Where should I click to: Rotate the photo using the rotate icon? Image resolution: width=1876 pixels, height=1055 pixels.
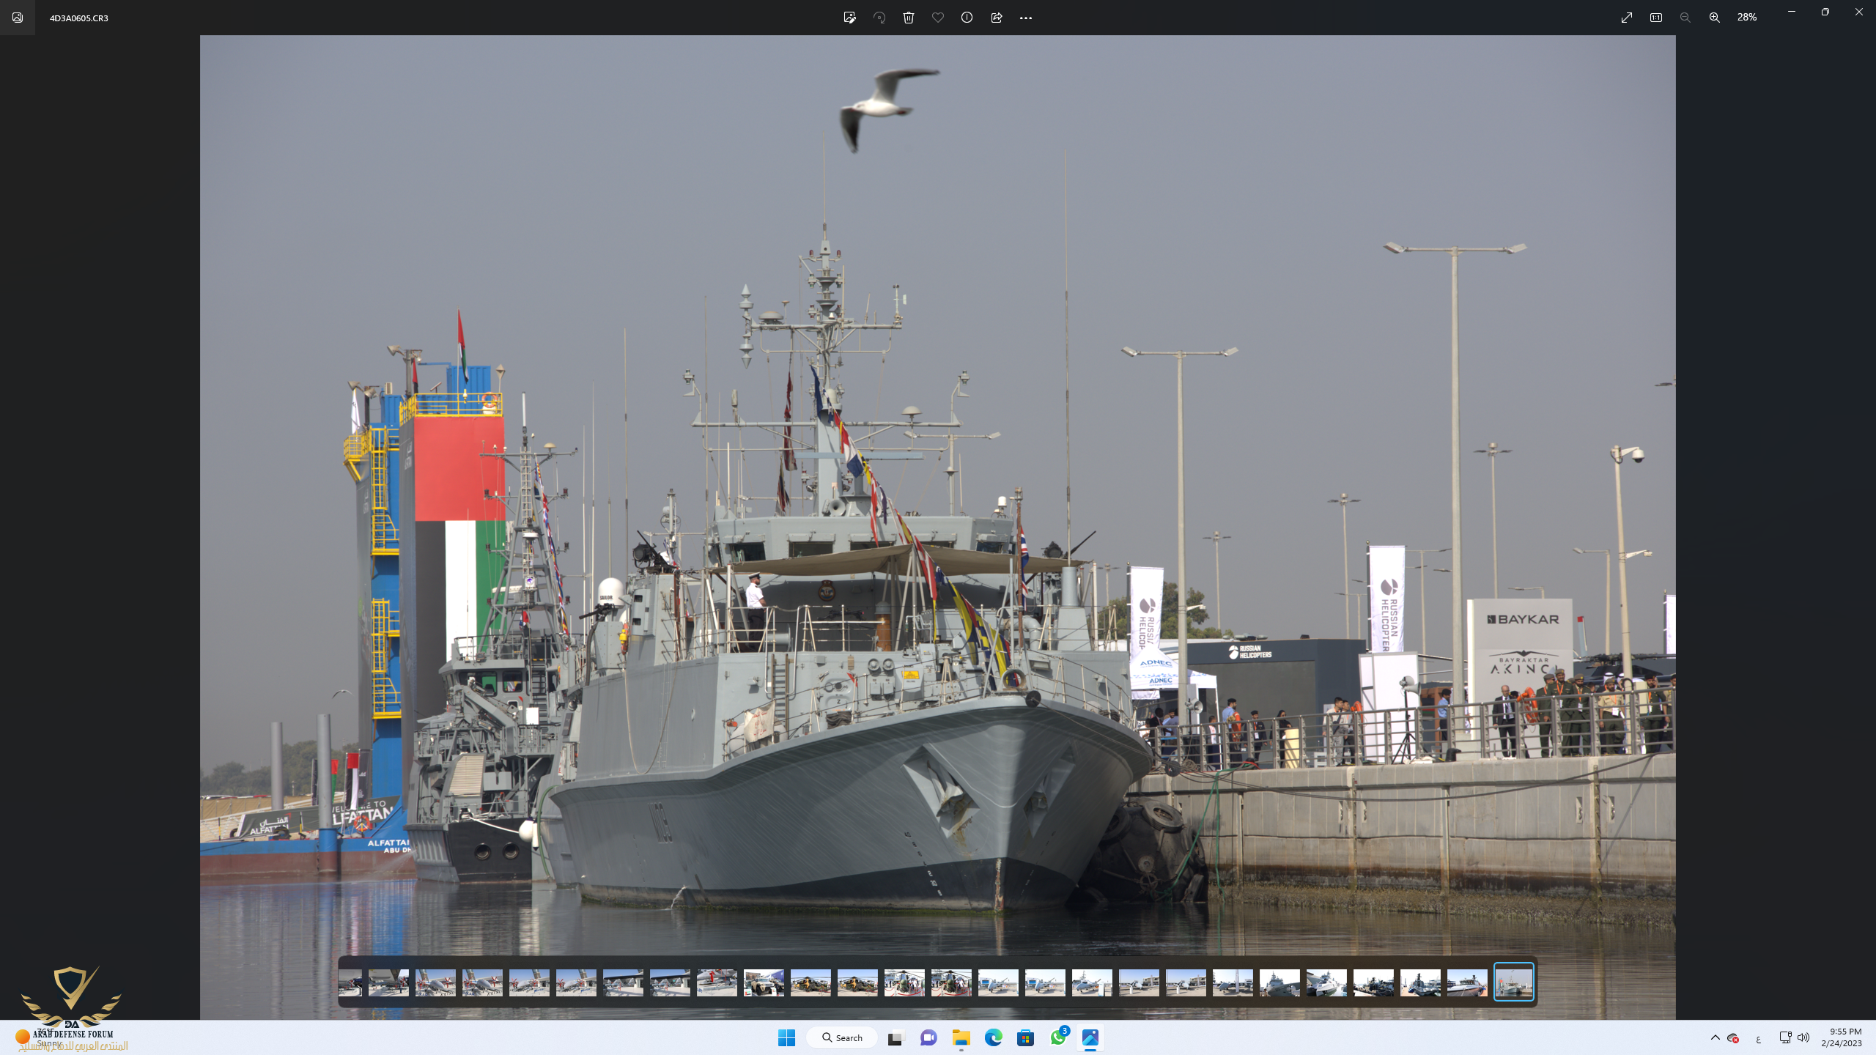879,18
